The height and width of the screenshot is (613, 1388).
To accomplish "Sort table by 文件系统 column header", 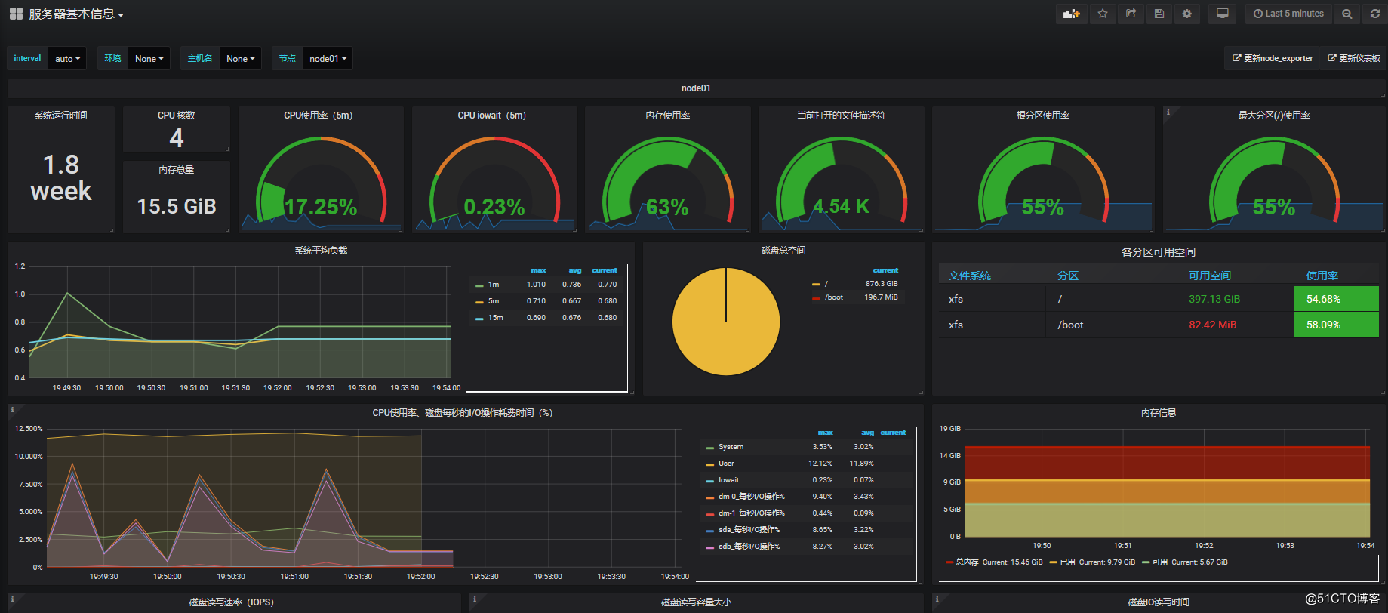I will coord(970,276).
